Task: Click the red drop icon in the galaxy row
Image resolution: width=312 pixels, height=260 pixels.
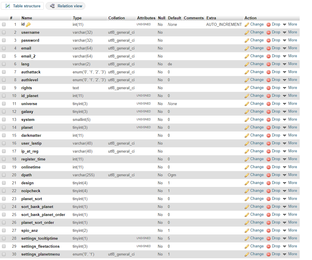Action: pos(269,112)
